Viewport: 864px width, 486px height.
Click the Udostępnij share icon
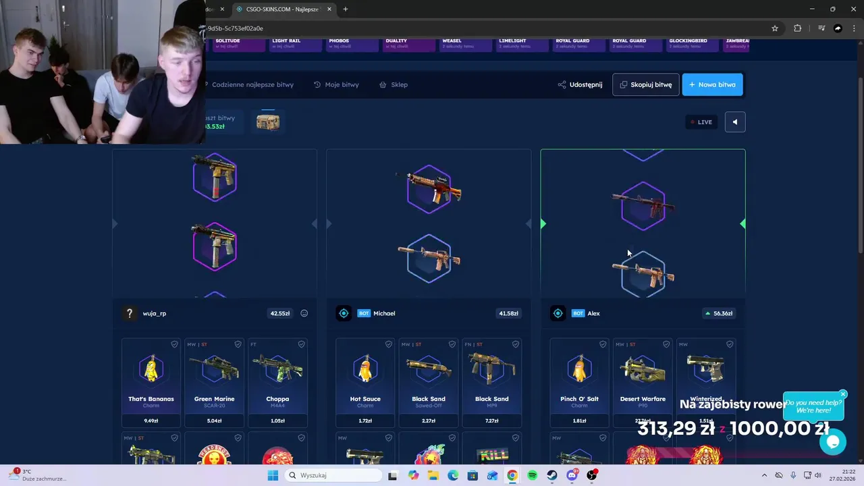tap(562, 84)
